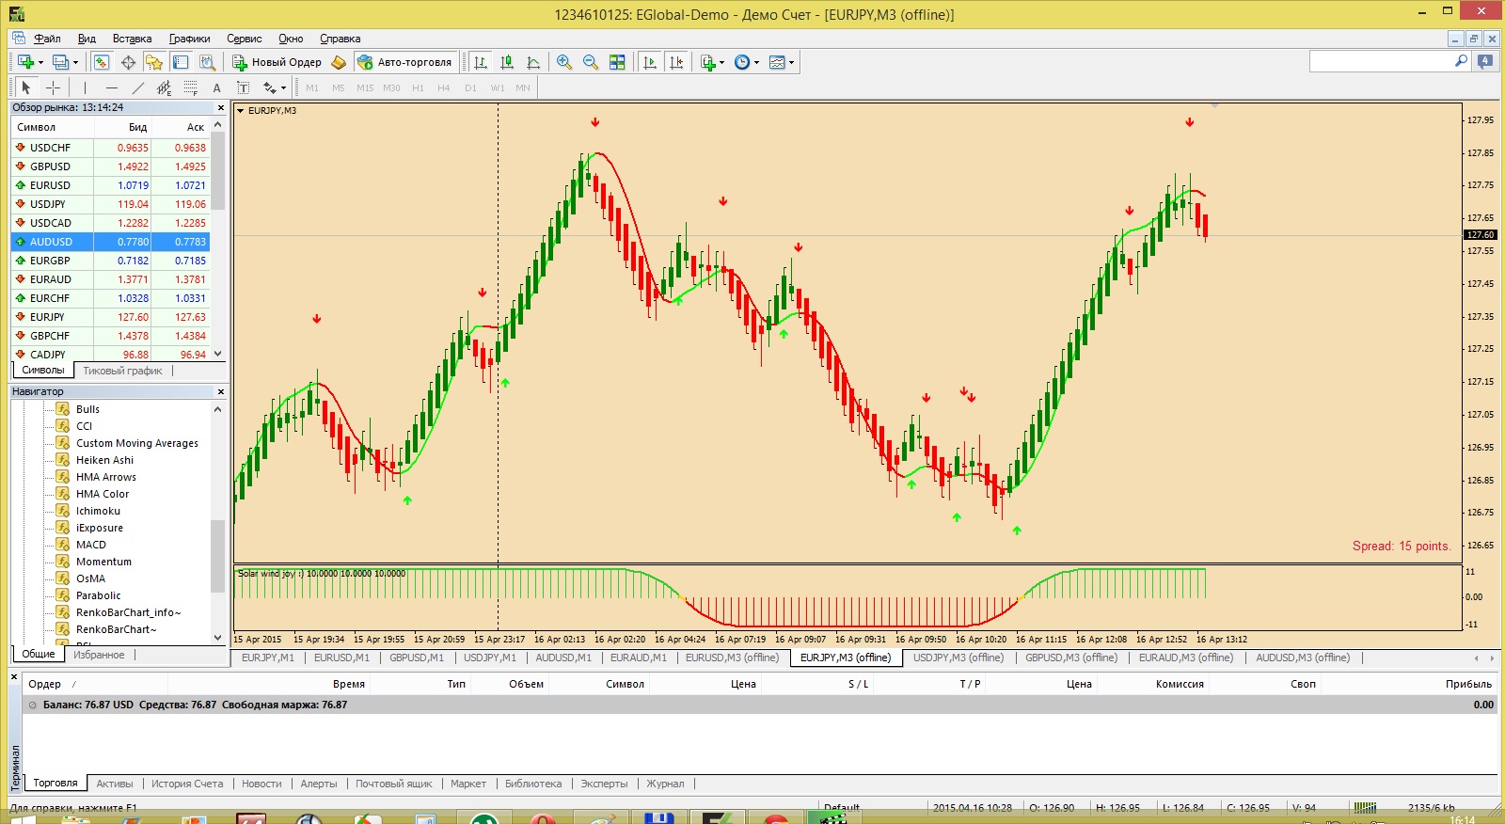
Task: Open the chart periods clock dropdown
Action: (x=747, y=62)
